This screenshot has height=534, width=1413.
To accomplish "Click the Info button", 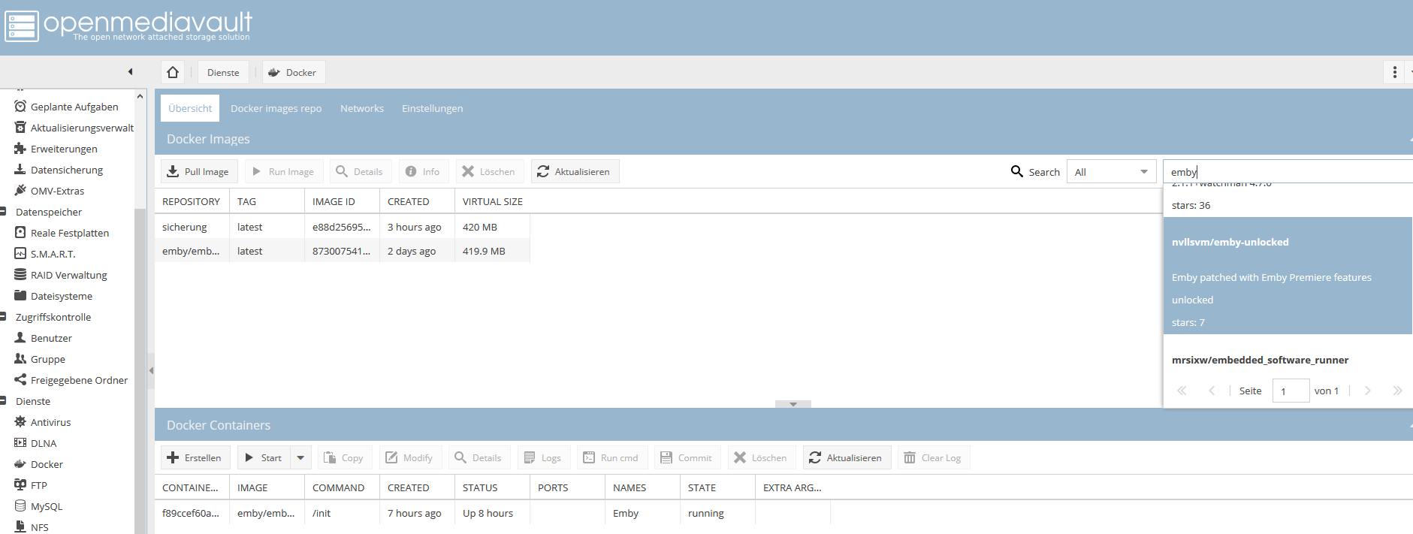I will pyautogui.click(x=423, y=171).
